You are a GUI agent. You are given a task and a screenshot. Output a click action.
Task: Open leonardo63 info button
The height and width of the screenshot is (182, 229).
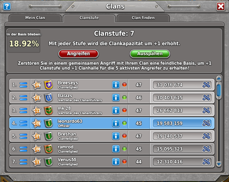116,123
